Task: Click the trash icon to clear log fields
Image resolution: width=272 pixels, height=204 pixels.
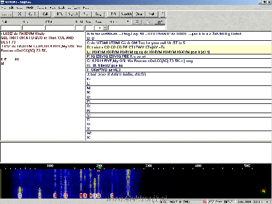Action: tap(148, 22)
